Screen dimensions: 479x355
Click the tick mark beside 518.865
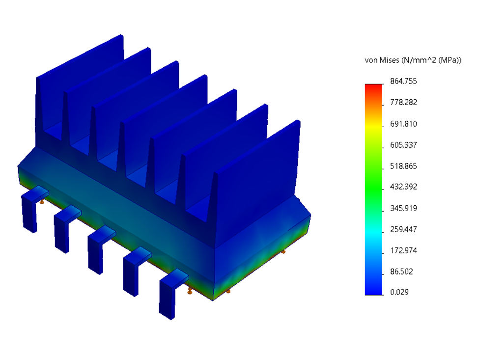382,165
